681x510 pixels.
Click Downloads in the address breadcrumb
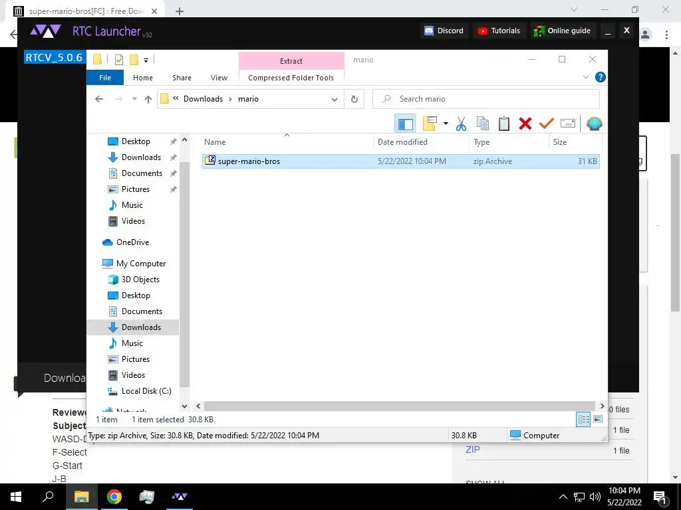tap(203, 99)
